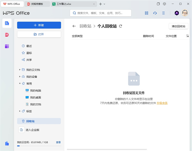Open column settings icon in list header
192x151 pixels.
click(187, 36)
